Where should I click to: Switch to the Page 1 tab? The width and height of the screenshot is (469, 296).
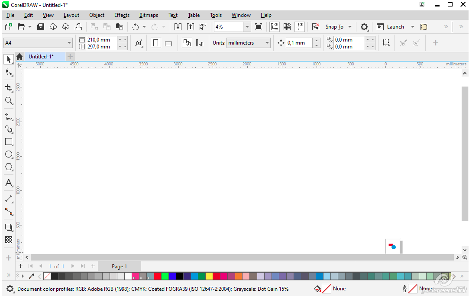tap(119, 267)
